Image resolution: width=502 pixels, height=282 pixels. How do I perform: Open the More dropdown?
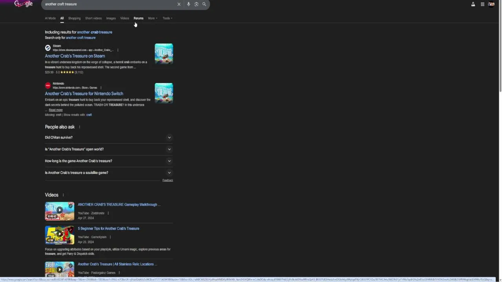click(153, 18)
